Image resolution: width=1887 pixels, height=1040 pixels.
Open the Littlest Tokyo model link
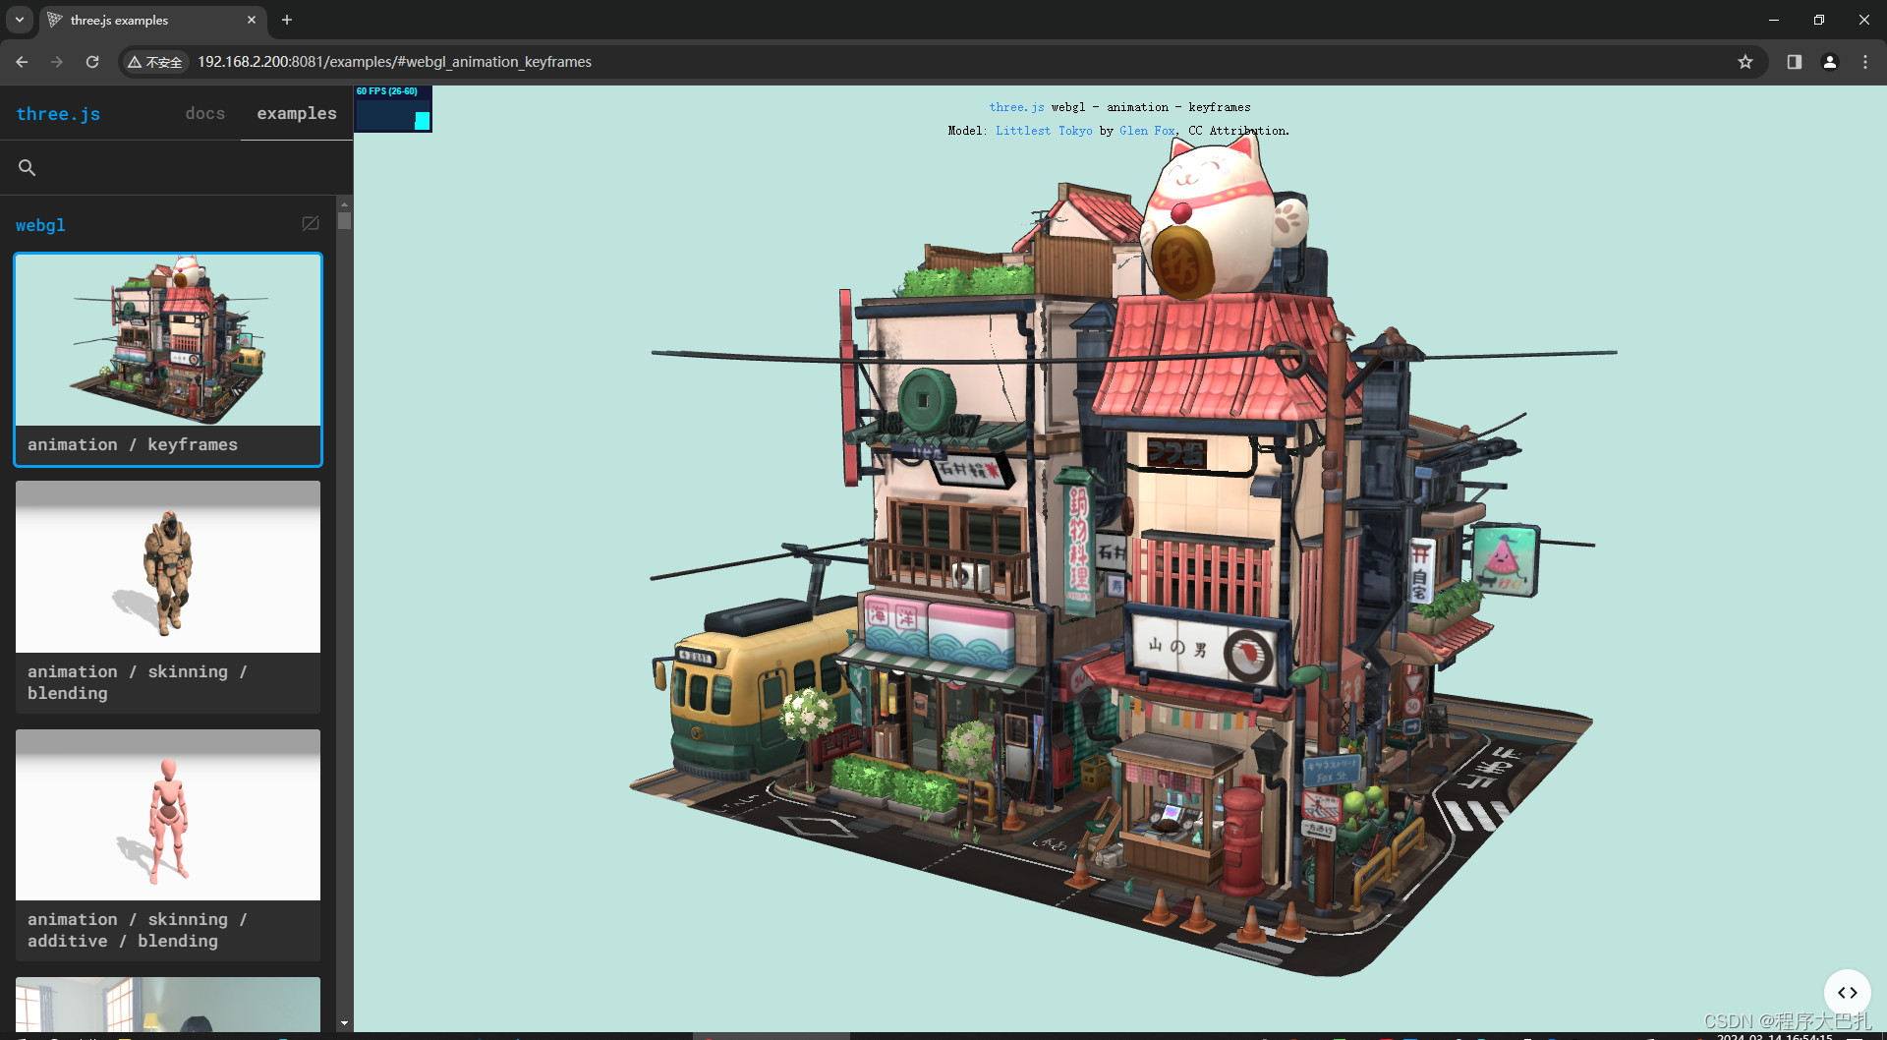point(1044,131)
